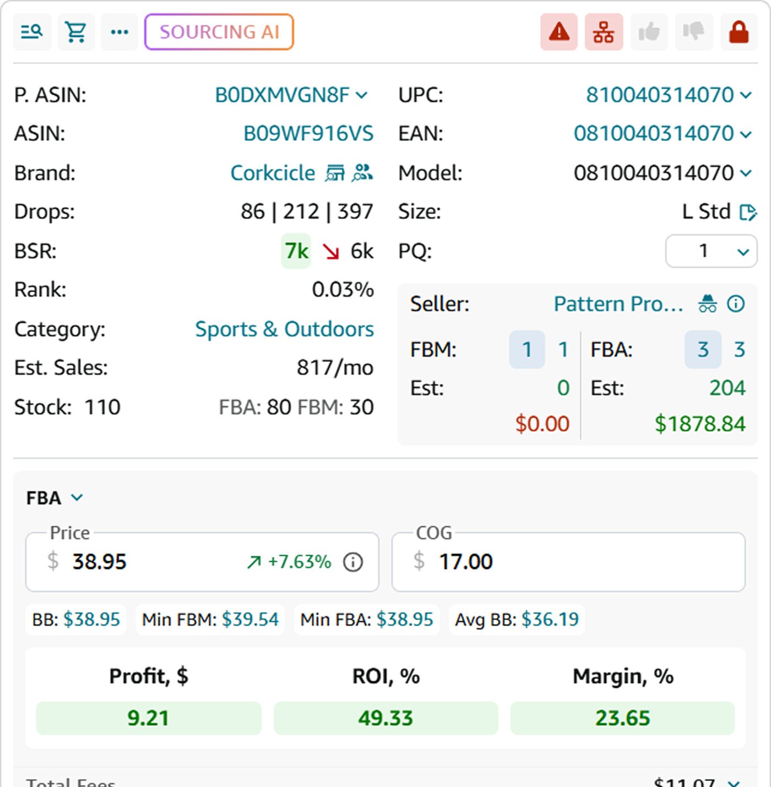Open the three-dots more options menu
Image resolution: width=771 pixels, height=787 pixels.
pyautogui.click(x=120, y=32)
